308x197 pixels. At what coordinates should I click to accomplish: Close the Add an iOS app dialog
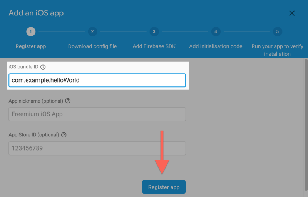[x=292, y=13]
